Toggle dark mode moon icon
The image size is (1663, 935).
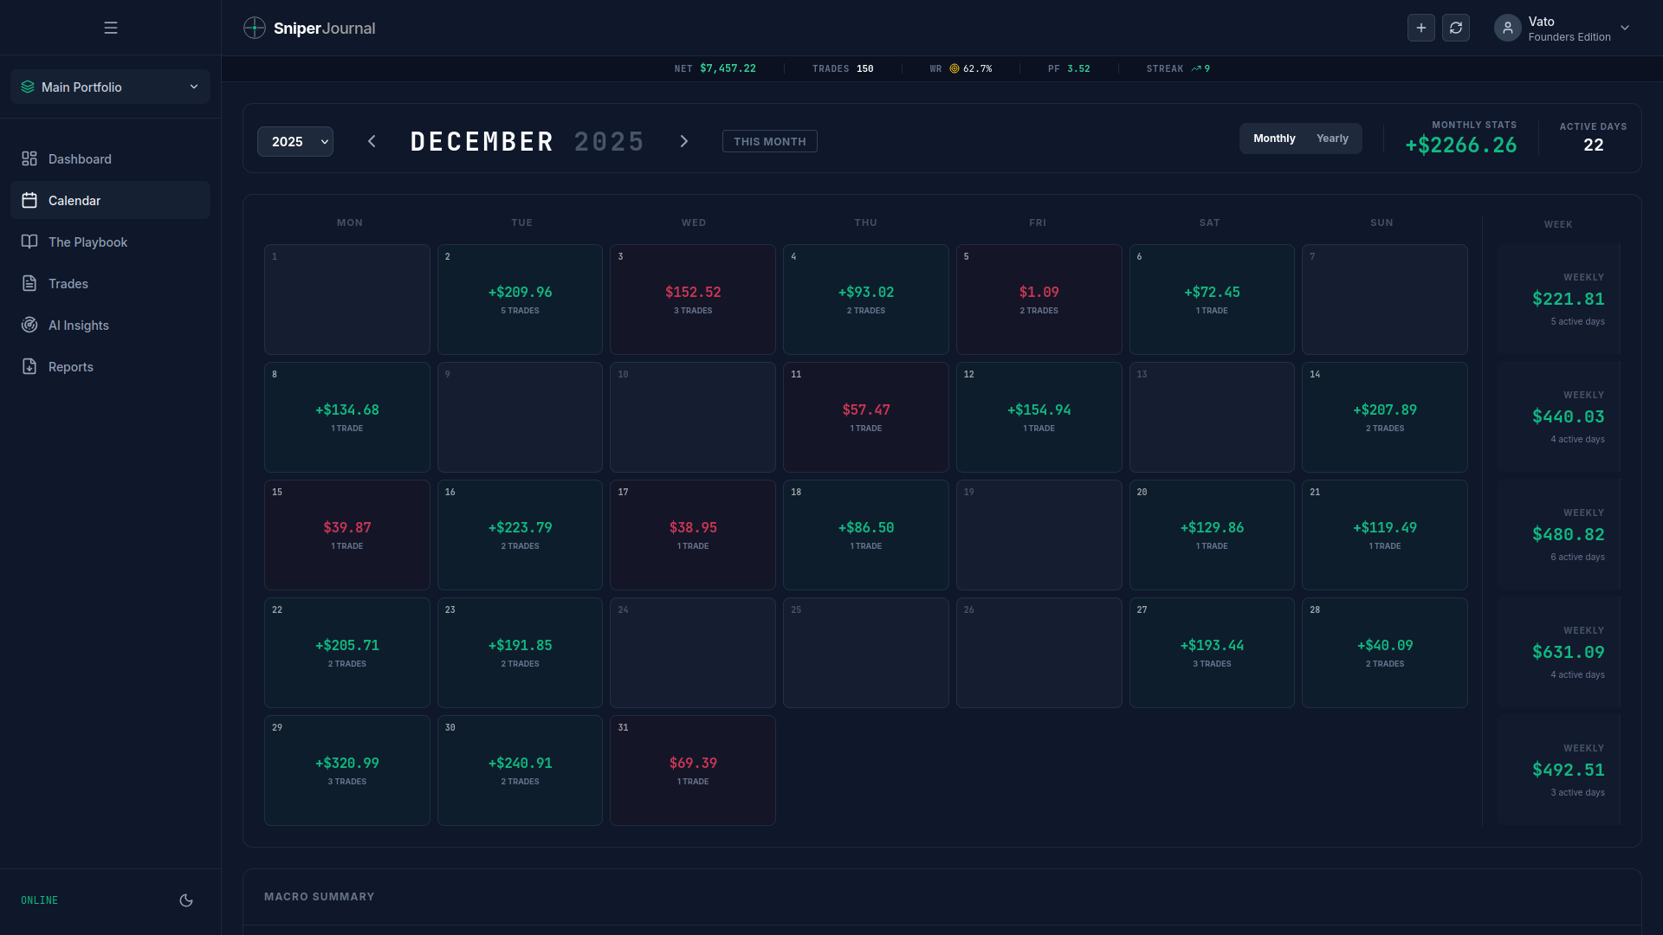(x=186, y=900)
